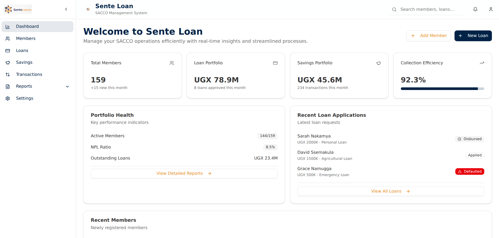Expand the Reports submenu
Screen dimensions: 499x238
click(67, 86)
